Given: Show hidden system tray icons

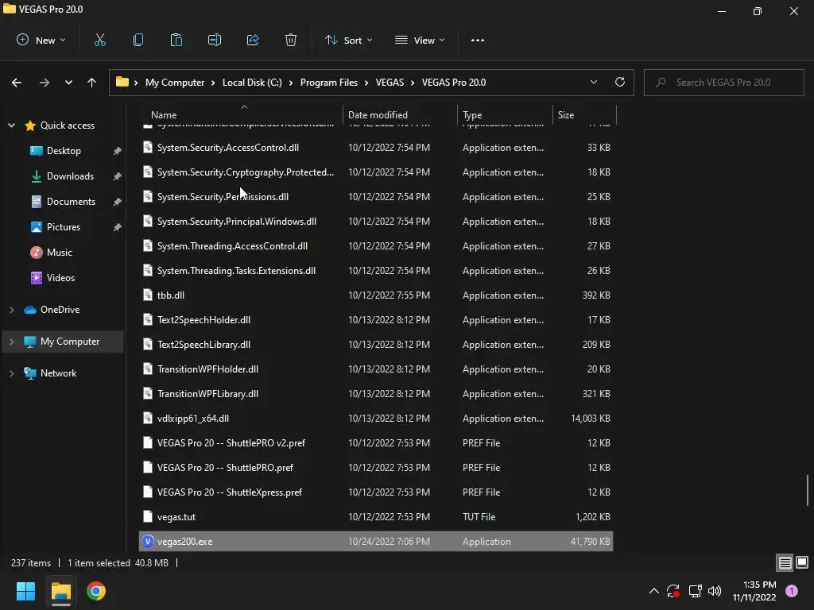Looking at the screenshot, I should click(654, 591).
